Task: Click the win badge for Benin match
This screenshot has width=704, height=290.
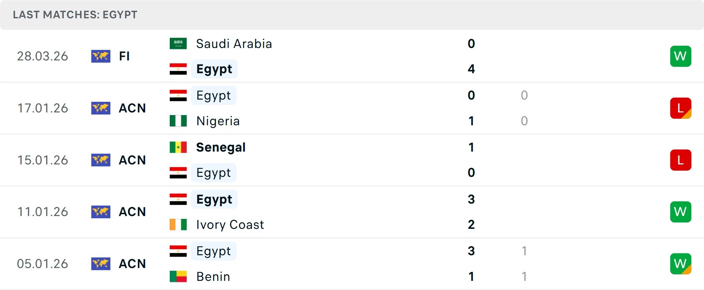Action: tap(681, 264)
